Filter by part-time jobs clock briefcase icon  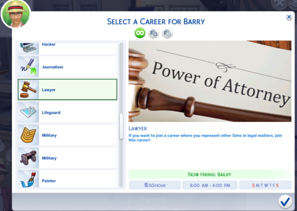168,33
